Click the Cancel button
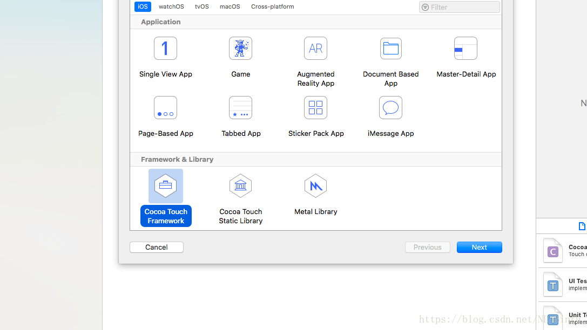 (157, 247)
